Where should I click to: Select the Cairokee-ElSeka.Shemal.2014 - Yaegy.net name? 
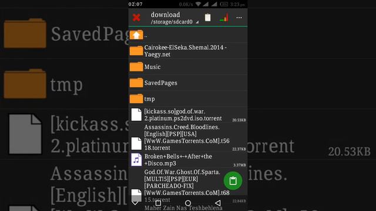pyautogui.click(x=186, y=51)
